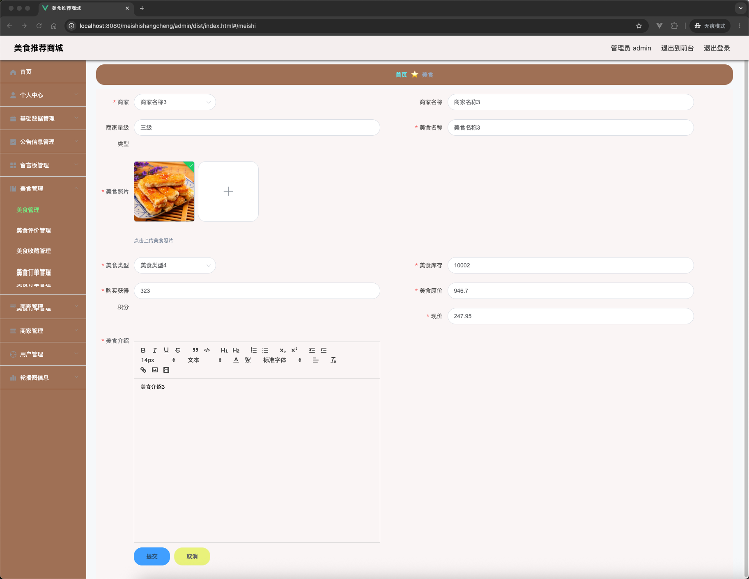Select 美食管理 submenu item
This screenshot has height=579, width=749.
[x=43, y=210]
